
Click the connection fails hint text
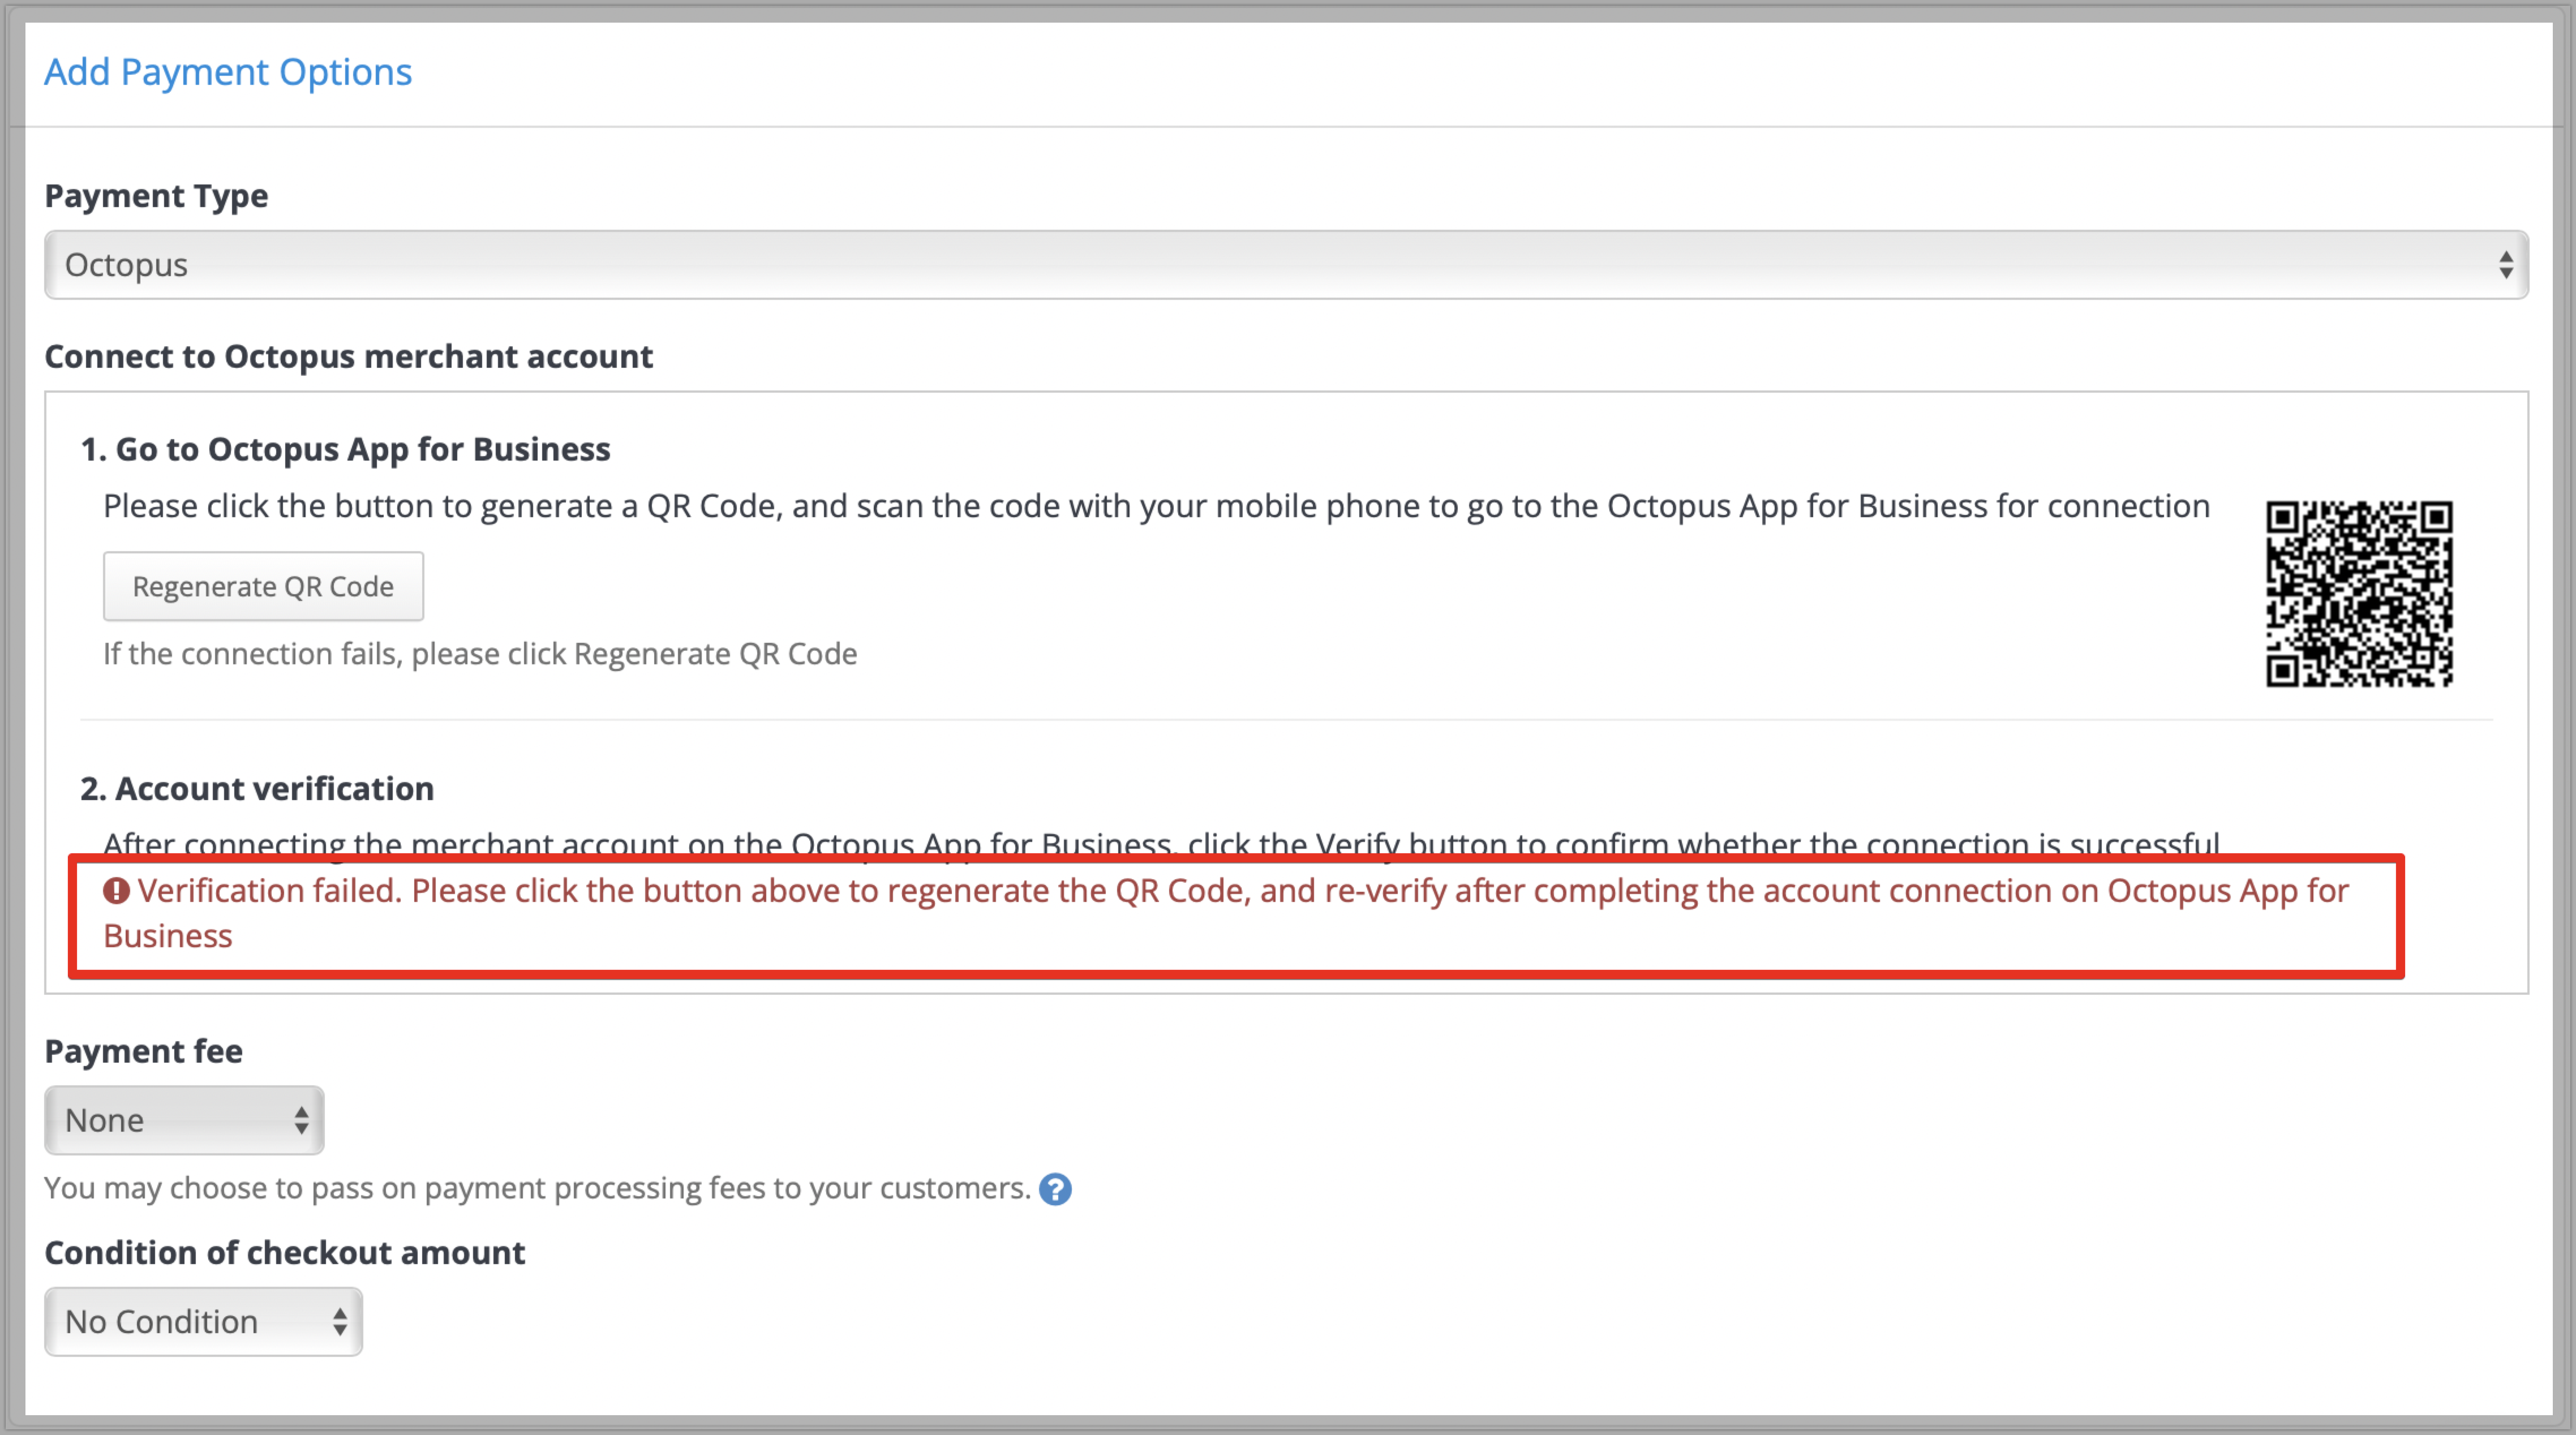[x=480, y=654]
